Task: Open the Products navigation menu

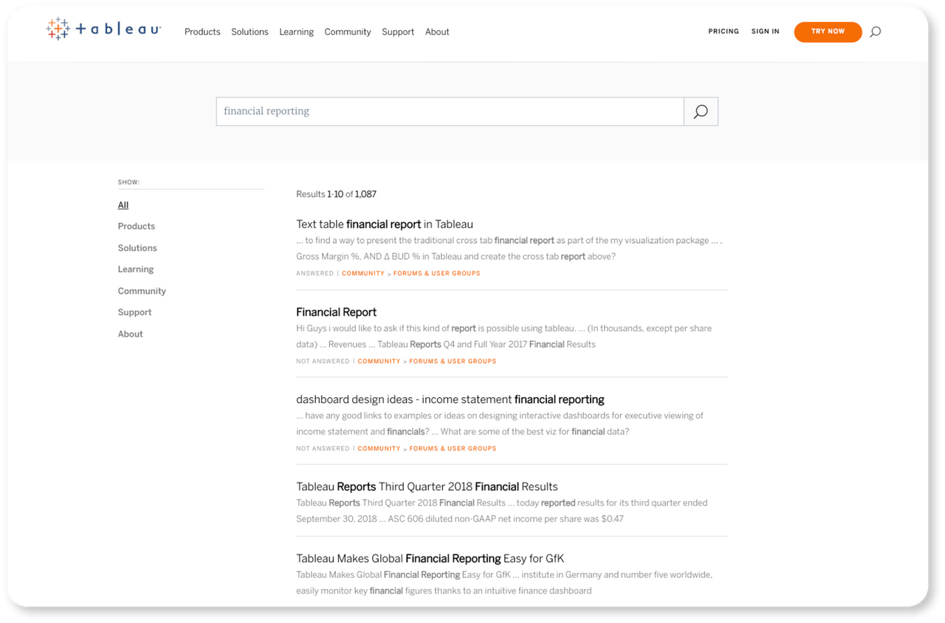Action: [x=202, y=32]
